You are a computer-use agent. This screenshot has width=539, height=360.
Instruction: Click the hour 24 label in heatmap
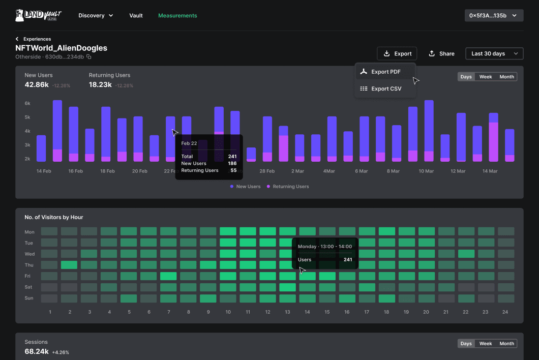click(505, 312)
